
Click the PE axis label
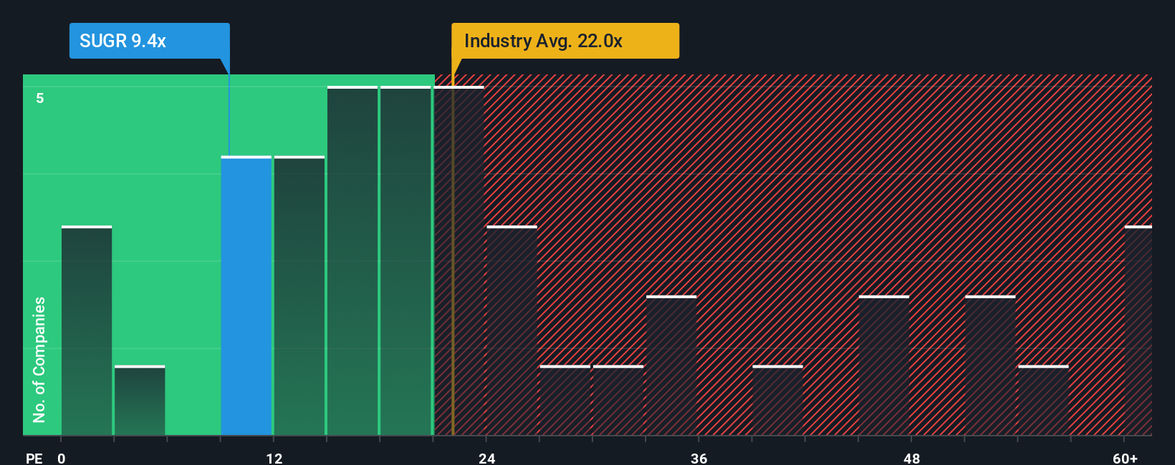34,458
